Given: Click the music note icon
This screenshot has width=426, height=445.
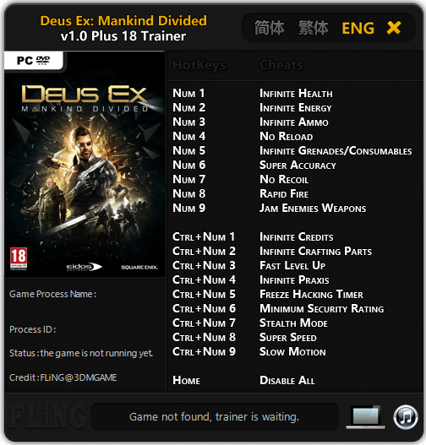Looking at the screenshot, I should coord(405,417).
